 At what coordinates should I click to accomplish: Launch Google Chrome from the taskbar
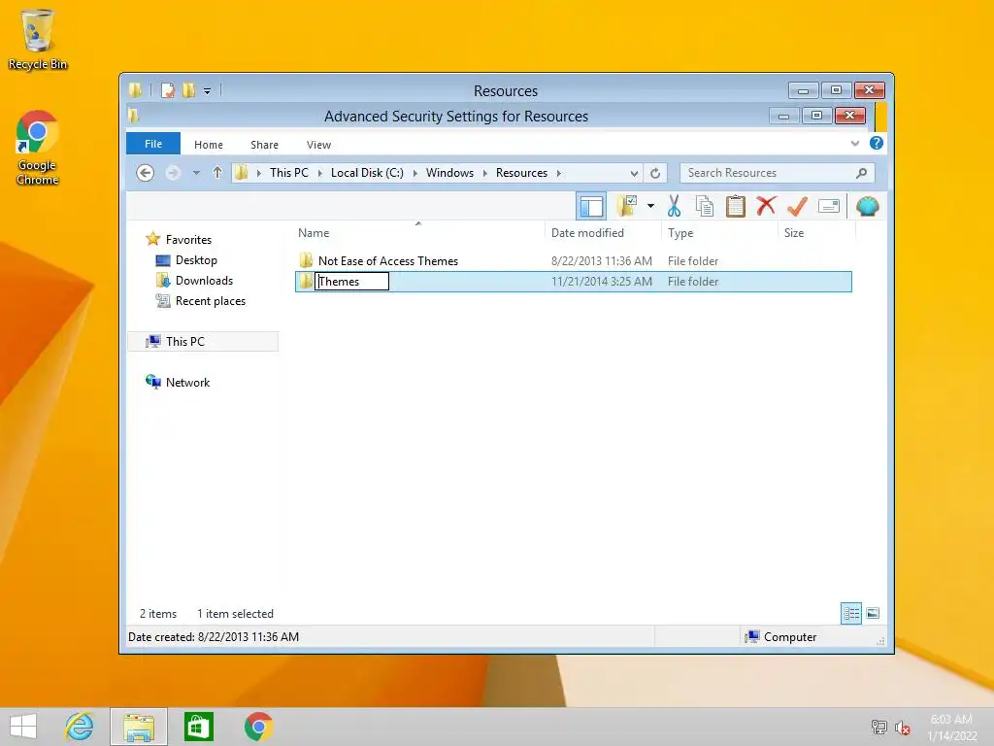click(258, 727)
